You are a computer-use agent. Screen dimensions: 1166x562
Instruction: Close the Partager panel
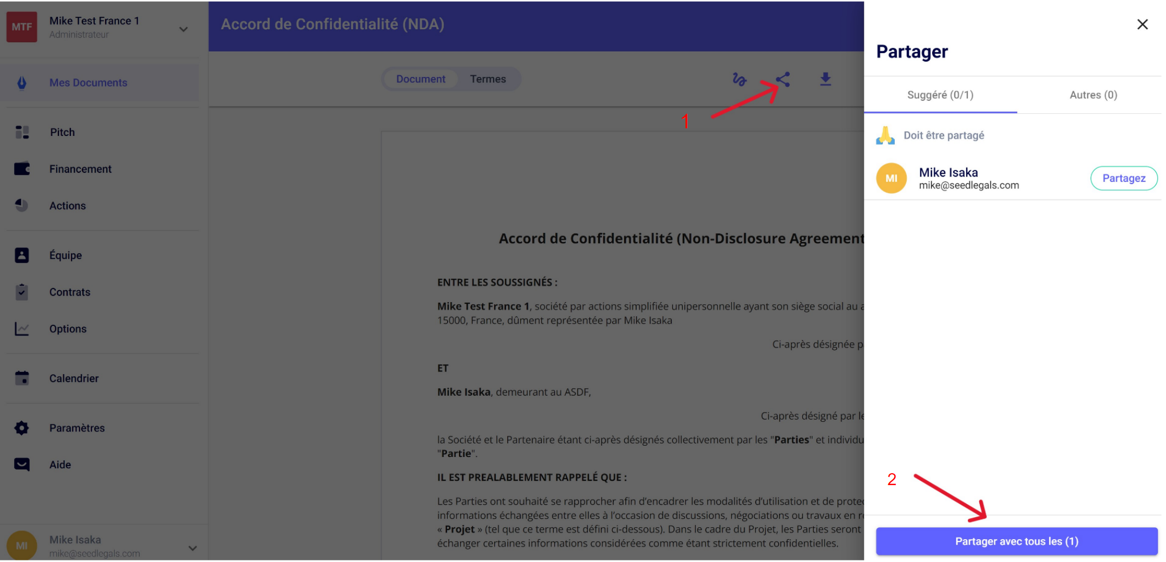point(1142,24)
